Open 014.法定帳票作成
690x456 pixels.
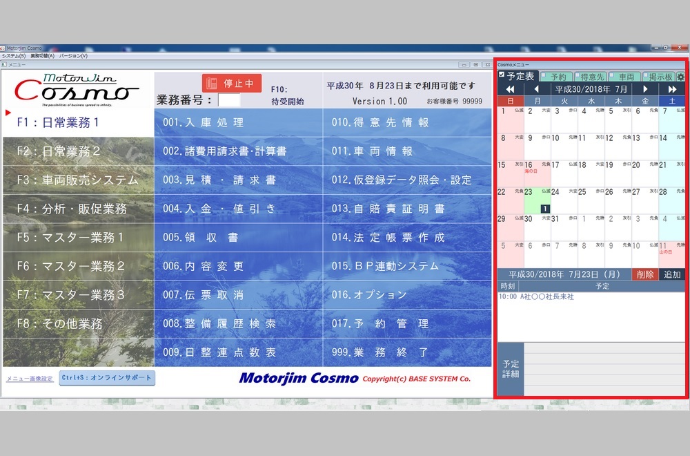pos(408,238)
